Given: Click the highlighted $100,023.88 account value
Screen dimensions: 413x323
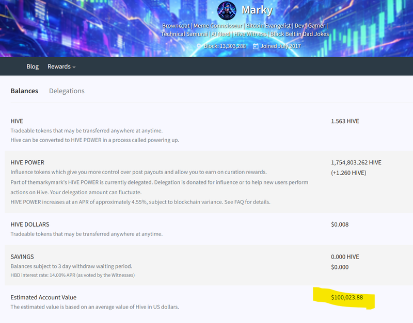Looking at the screenshot, I should click(347, 298).
